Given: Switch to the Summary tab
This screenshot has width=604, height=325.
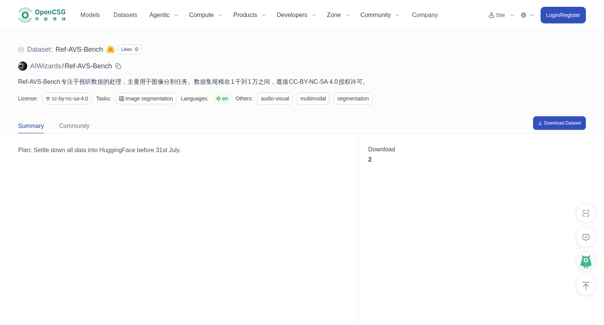Looking at the screenshot, I should click(31, 126).
